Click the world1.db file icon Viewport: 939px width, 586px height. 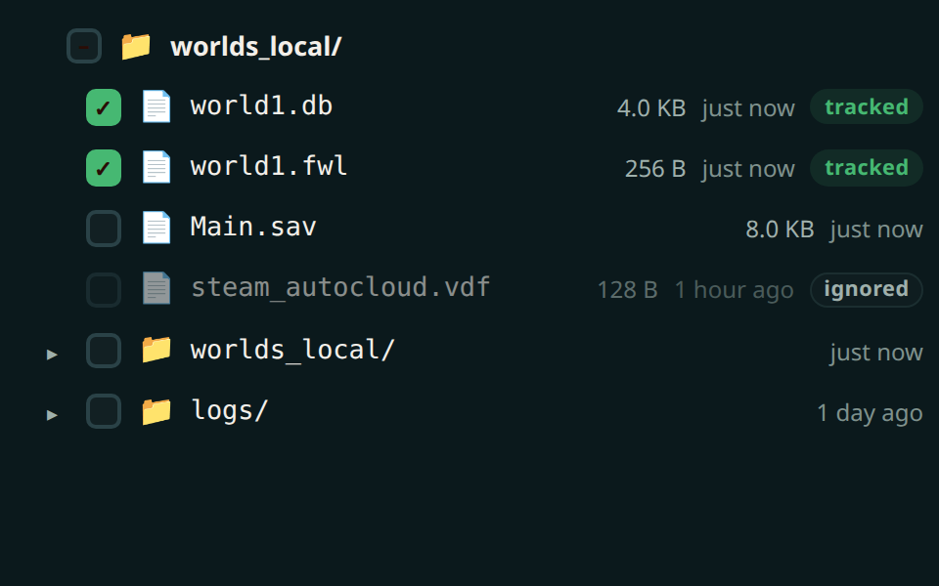156,106
